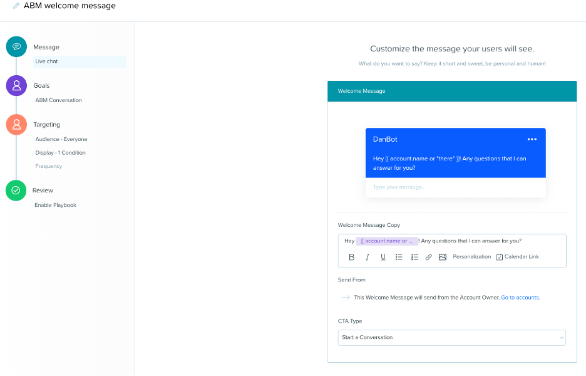Select the Targeting step label

pos(47,125)
